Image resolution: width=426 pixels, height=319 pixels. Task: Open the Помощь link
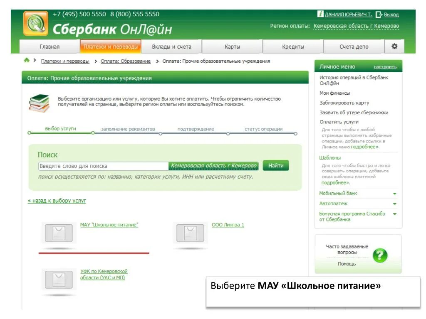coord(347,264)
